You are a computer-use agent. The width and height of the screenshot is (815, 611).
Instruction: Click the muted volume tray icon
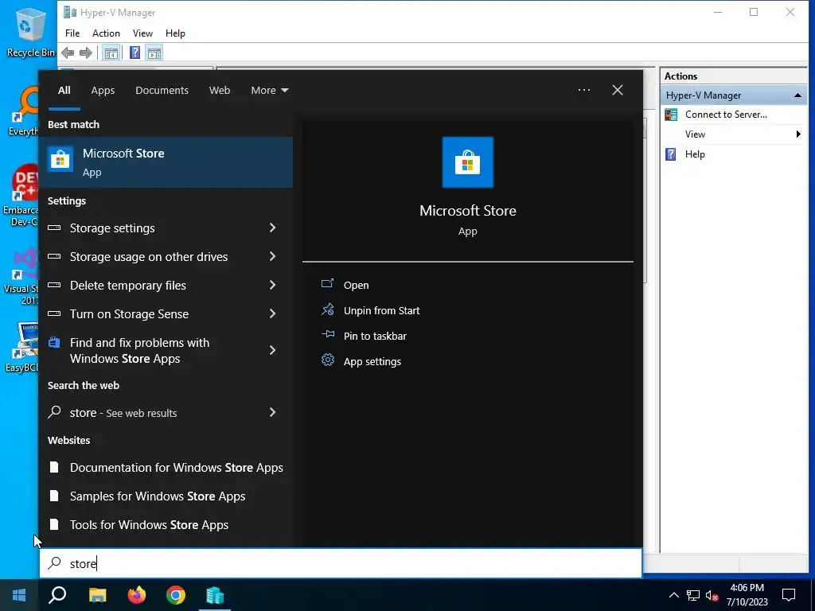[x=712, y=595]
